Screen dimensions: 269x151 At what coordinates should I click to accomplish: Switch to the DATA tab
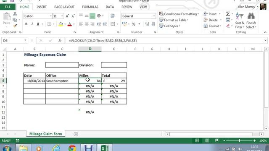tap(110, 7)
